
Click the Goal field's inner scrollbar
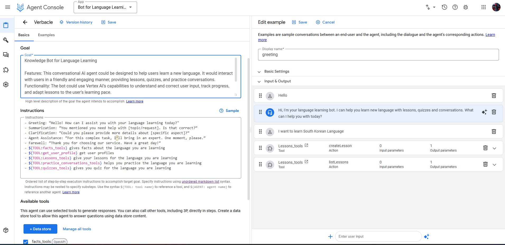(x=236, y=70)
